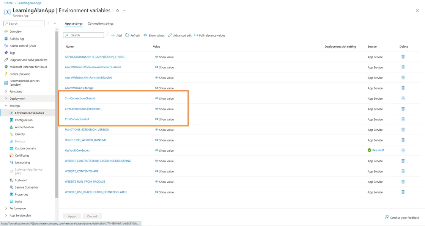The image size is (425, 226).
Task: Show value for APPLICATIONINSIGHTS_CONNECTION_STRING
Action: pyautogui.click(x=164, y=57)
